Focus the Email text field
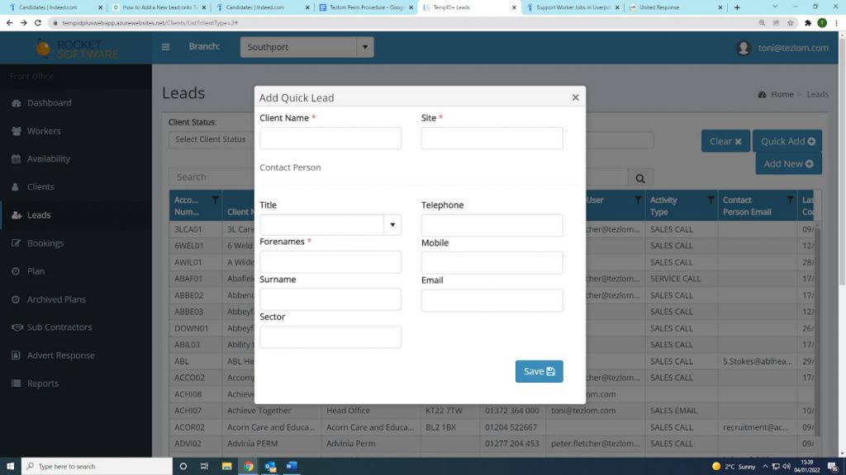 492,301
